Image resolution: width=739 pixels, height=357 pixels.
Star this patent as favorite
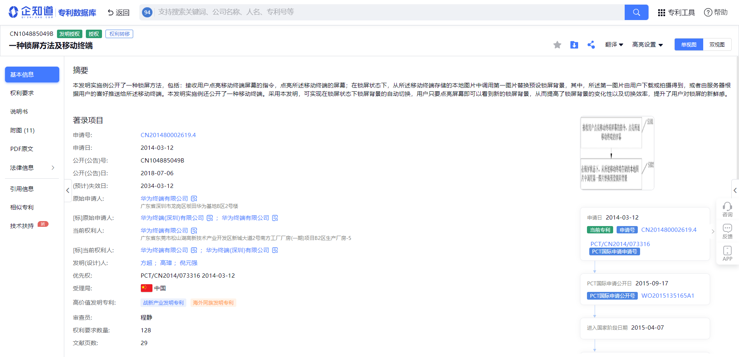pos(557,45)
